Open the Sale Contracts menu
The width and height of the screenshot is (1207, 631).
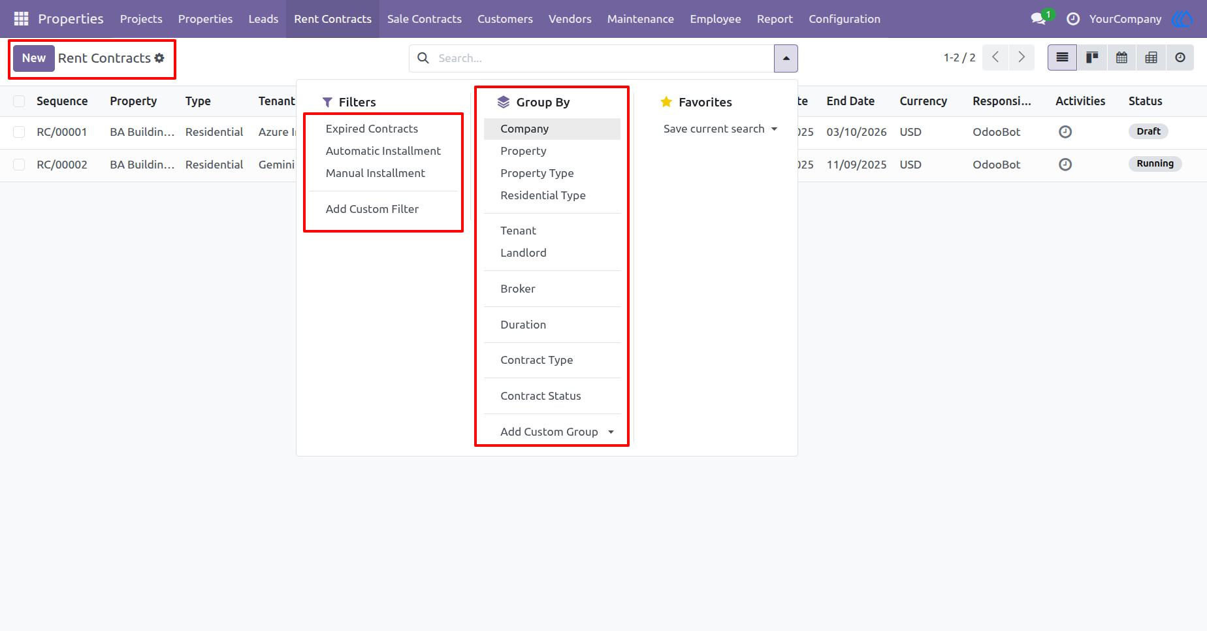coord(425,19)
